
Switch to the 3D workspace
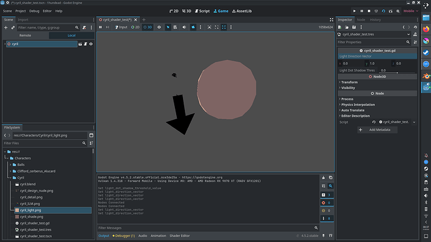click(187, 11)
